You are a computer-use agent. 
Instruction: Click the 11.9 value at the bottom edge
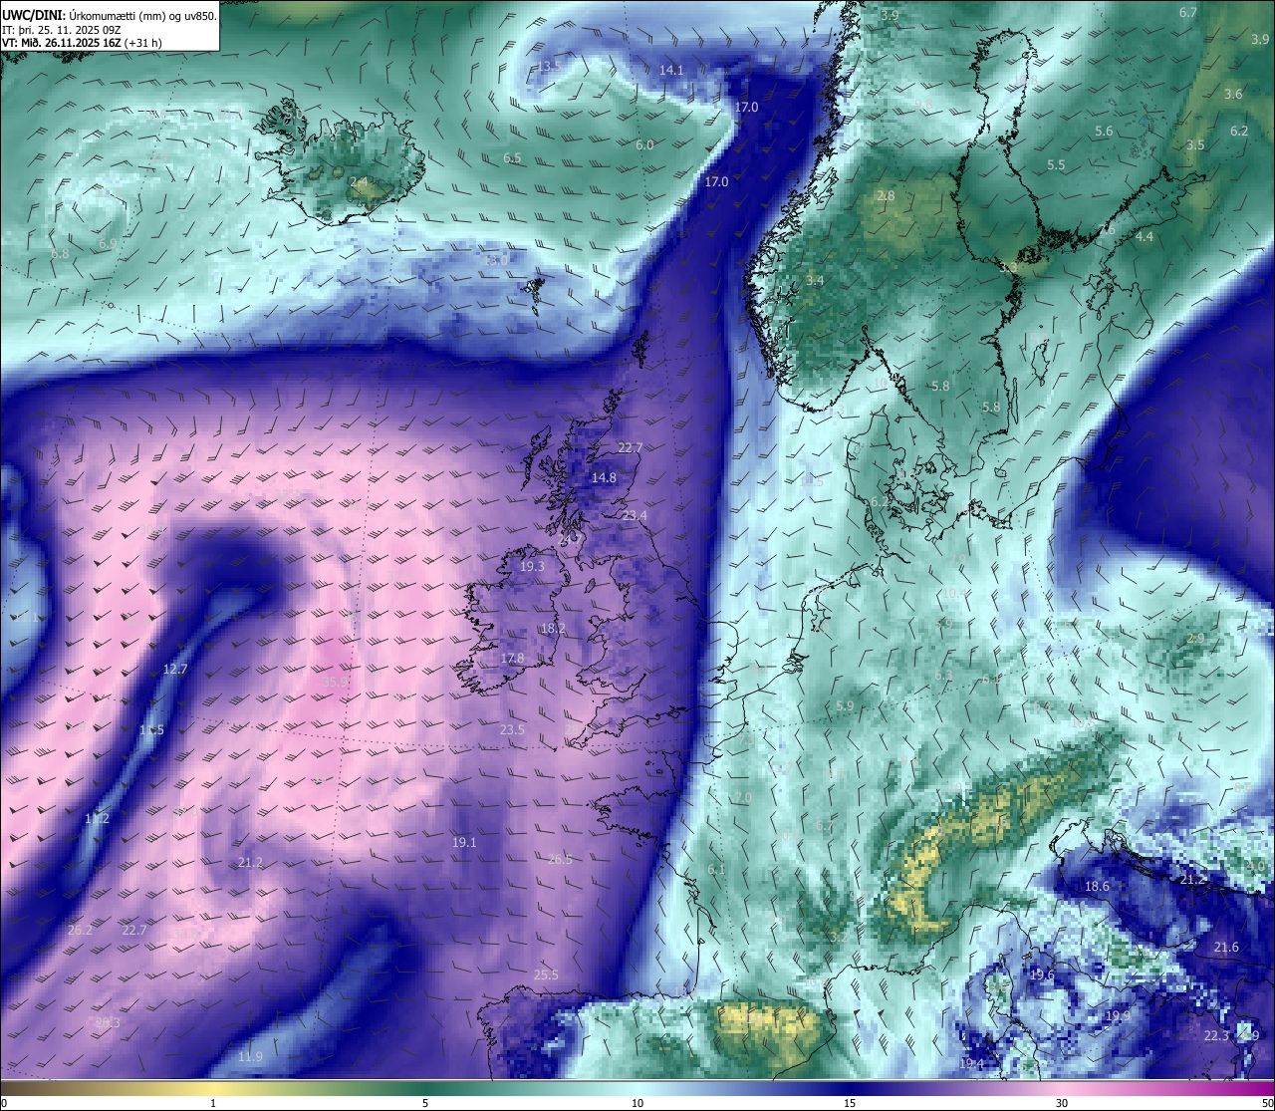(251, 1056)
